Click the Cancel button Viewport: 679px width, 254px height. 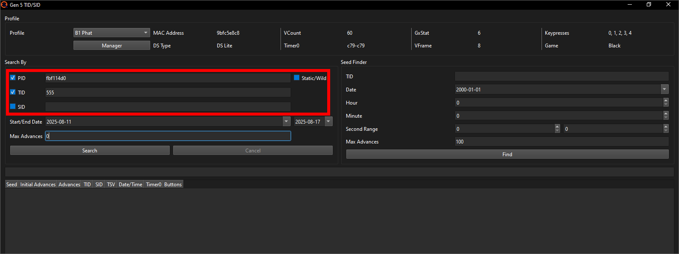point(253,150)
